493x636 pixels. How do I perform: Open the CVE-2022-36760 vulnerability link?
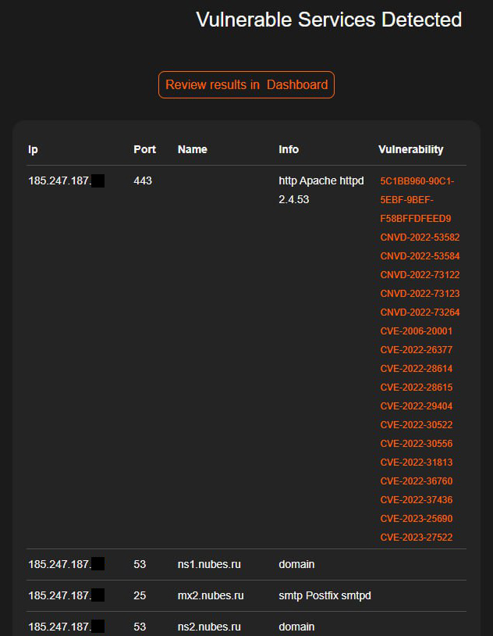(417, 481)
